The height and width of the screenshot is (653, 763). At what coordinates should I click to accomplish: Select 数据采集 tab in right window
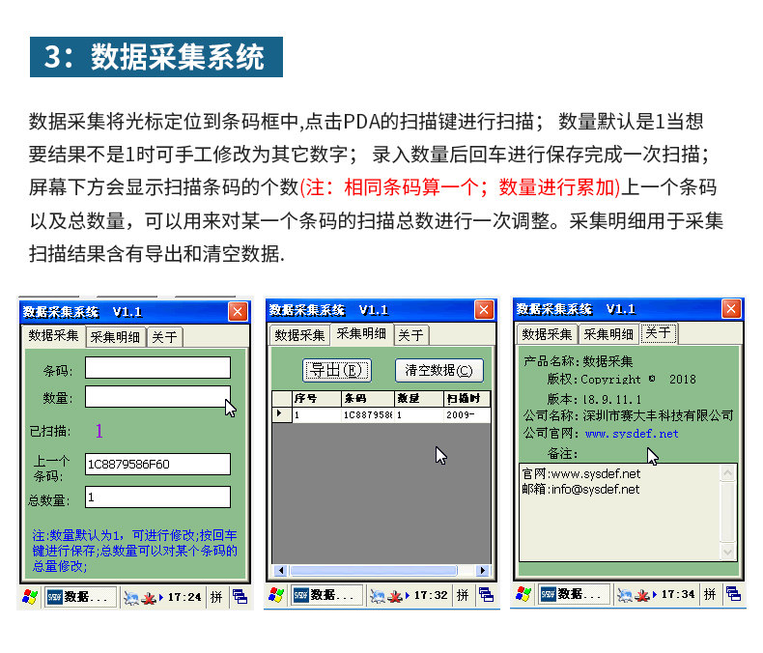[x=547, y=334]
